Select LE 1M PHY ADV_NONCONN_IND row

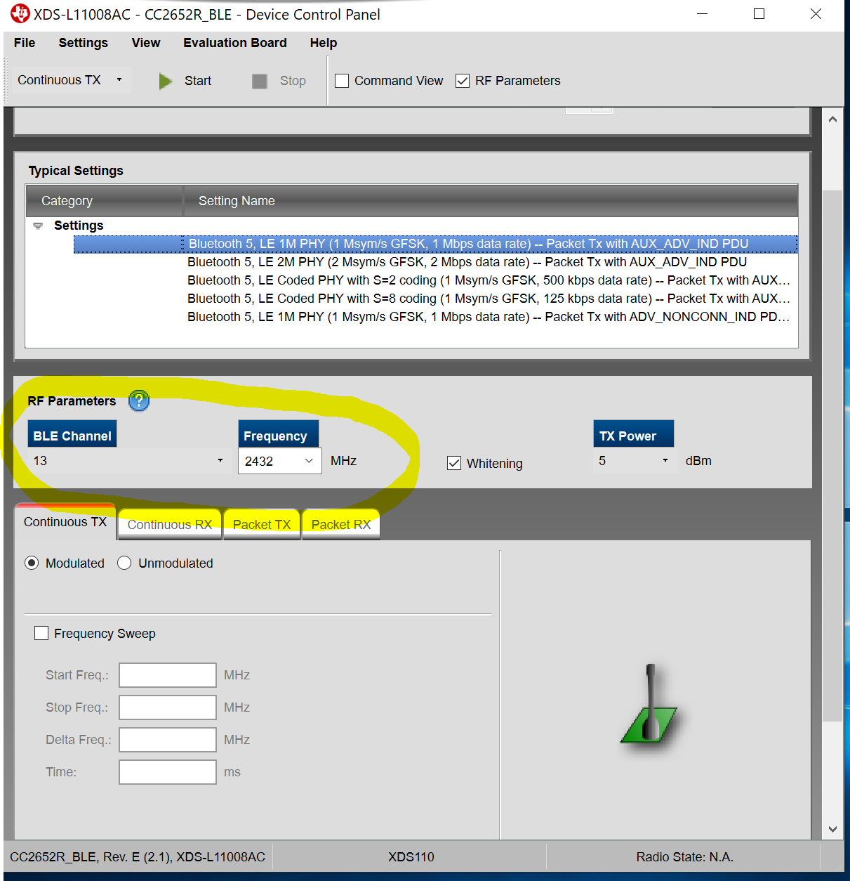click(x=489, y=317)
